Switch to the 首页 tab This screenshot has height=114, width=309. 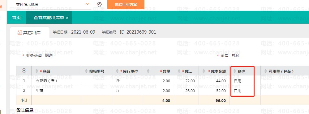point(16,18)
